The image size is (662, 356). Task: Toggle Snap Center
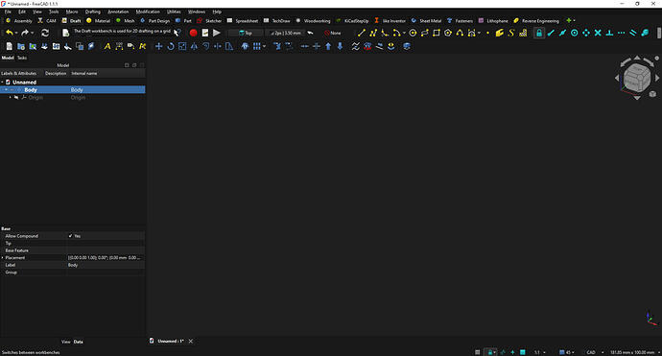click(x=574, y=33)
